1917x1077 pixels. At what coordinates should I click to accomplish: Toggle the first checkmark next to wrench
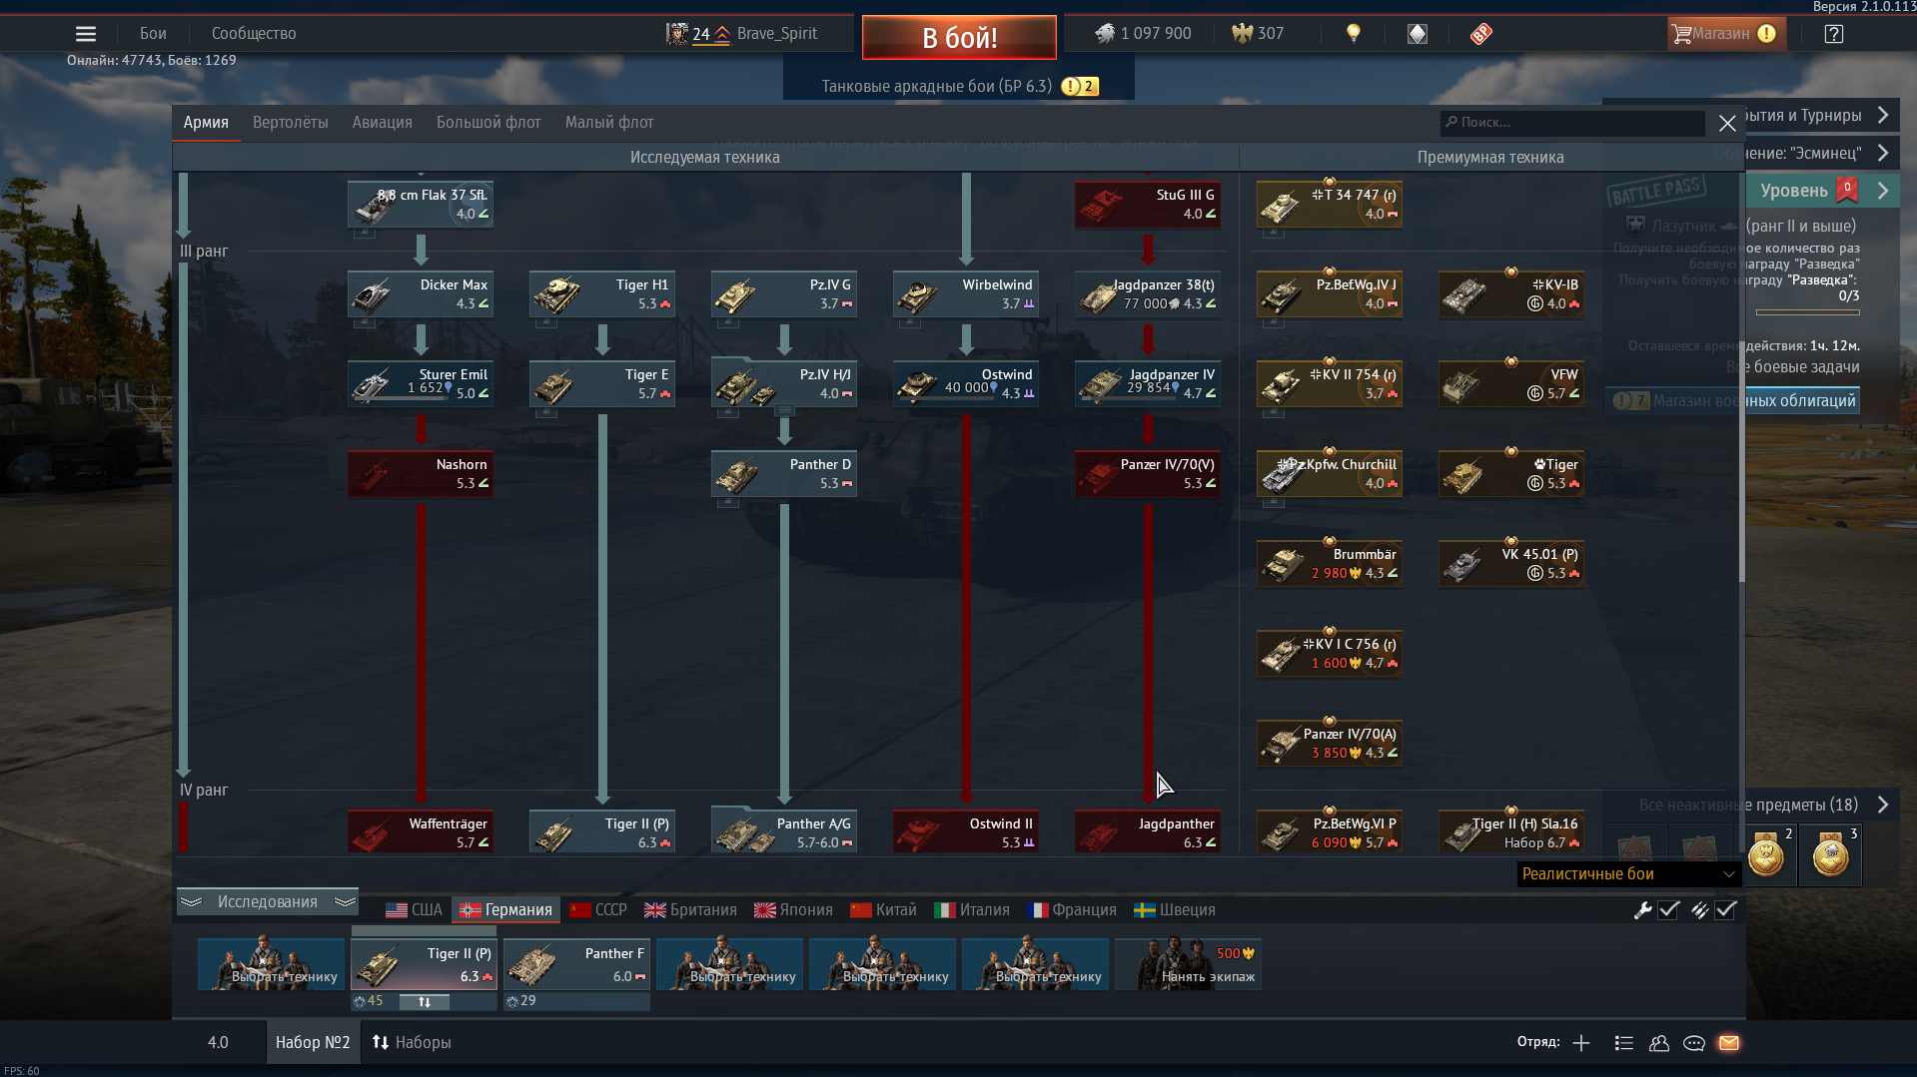(1668, 910)
